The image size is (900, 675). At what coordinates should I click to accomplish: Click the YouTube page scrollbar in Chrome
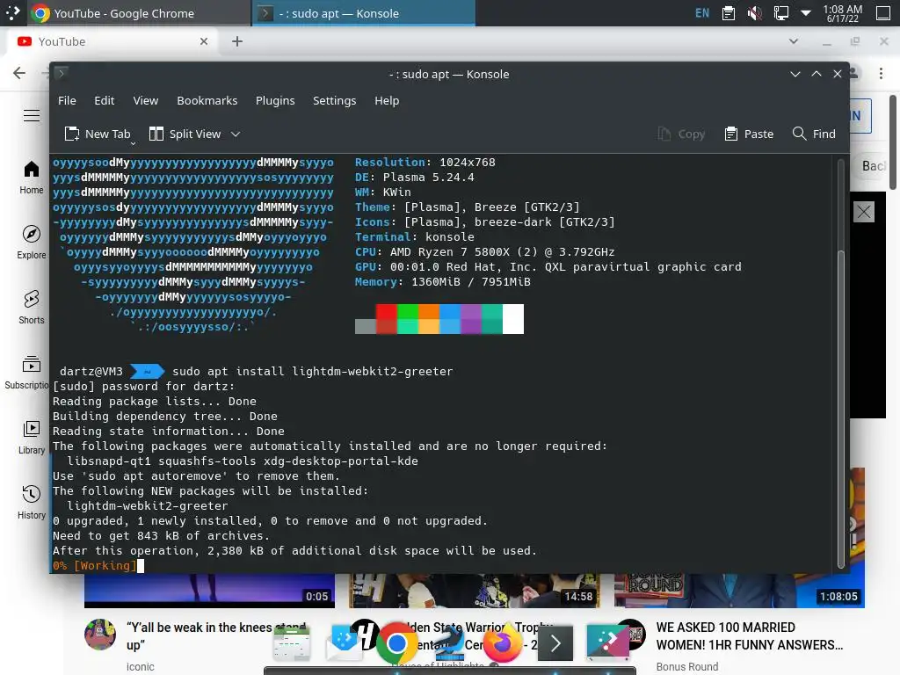click(893, 142)
